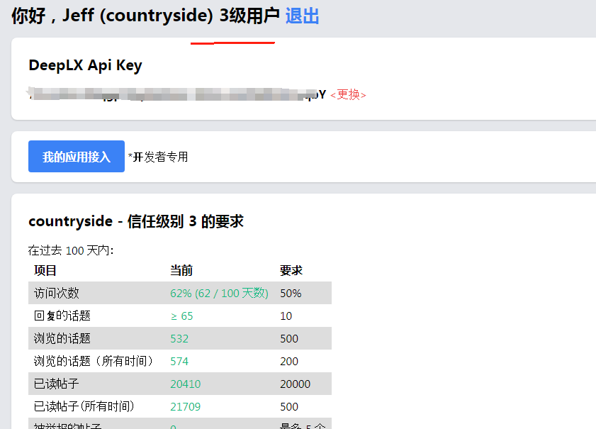Click the 574 value for all-time topics
Viewport: 596px width, 429px height.
point(179,361)
